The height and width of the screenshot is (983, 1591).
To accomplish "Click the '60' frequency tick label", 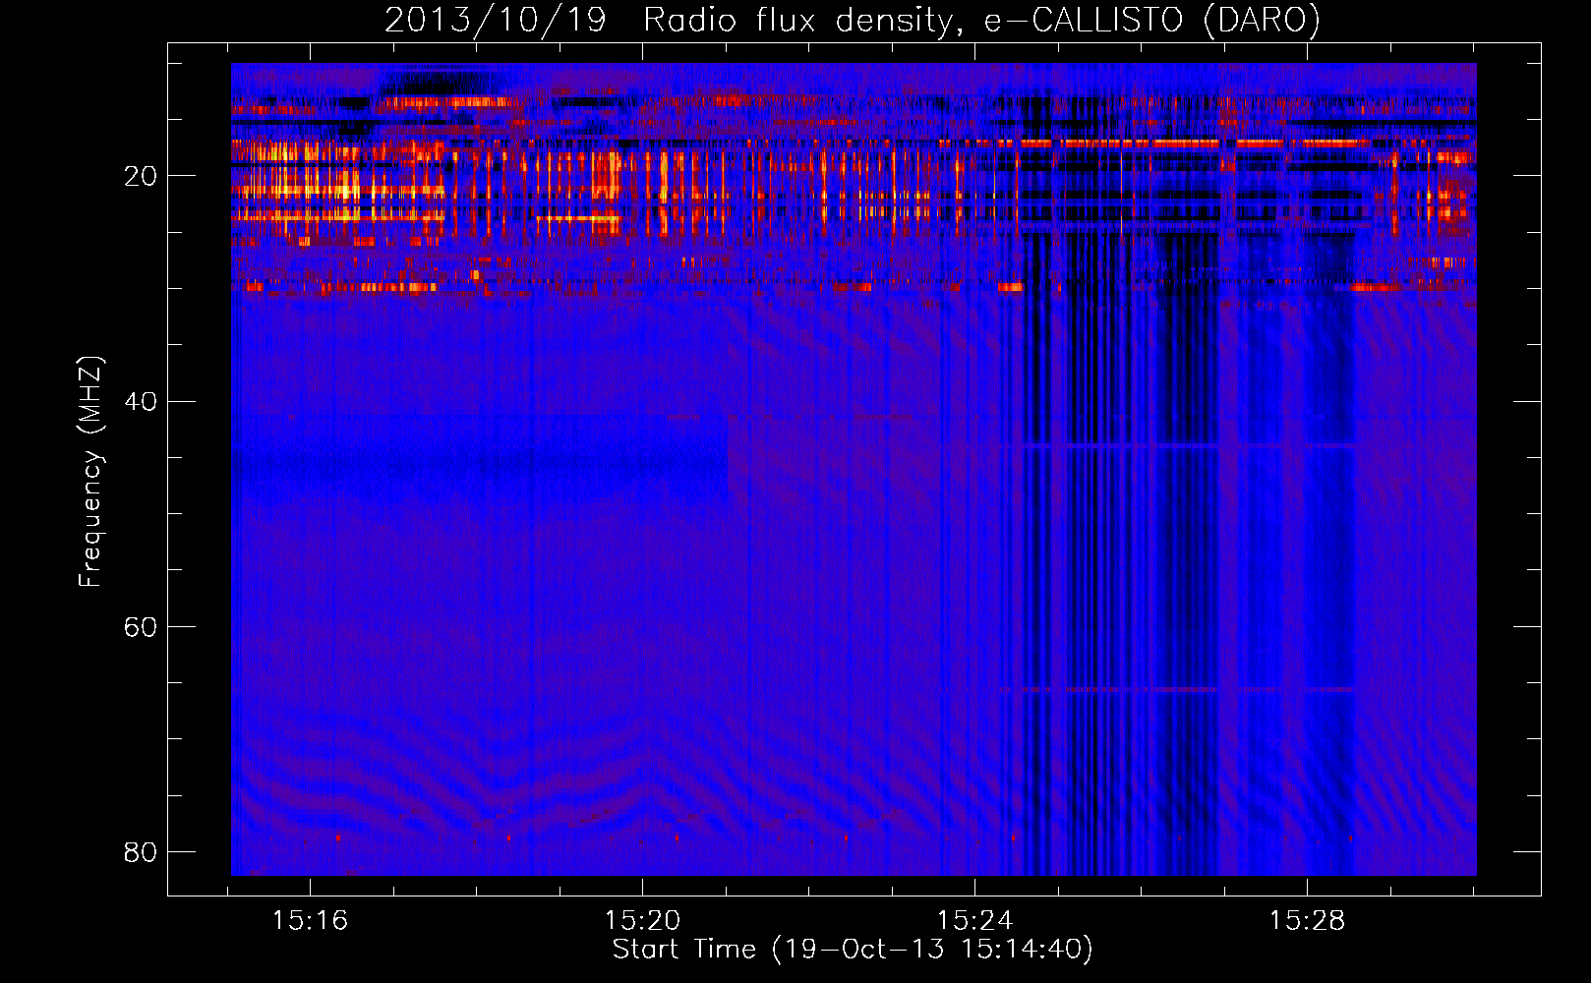I will click(x=141, y=626).
